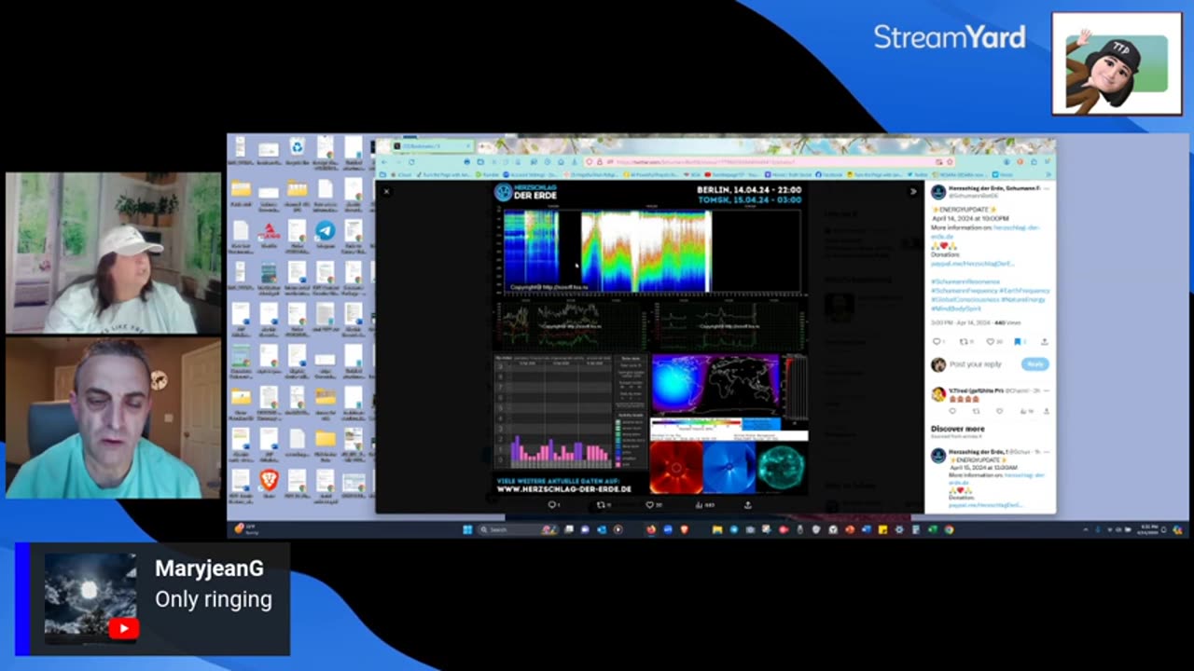
Task: Open File Explorer from the taskbar
Action: tap(716, 529)
